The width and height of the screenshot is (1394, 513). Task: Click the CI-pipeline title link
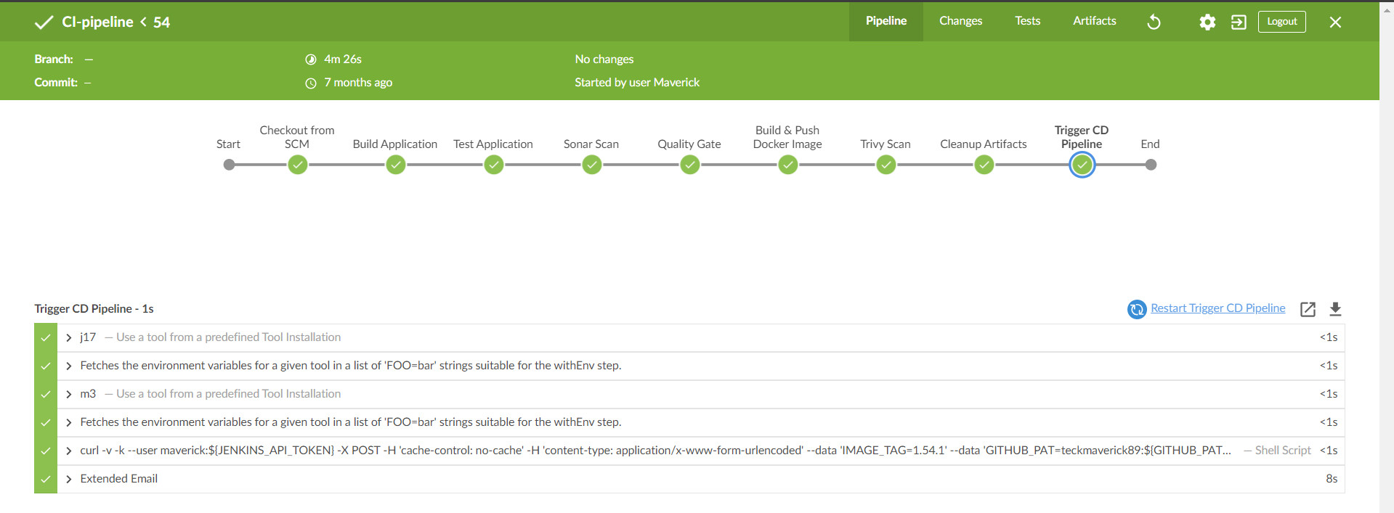point(97,22)
